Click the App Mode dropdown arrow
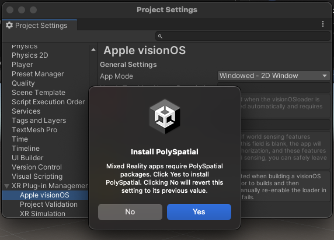This screenshot has width=334, height=240. pos(325,76)
